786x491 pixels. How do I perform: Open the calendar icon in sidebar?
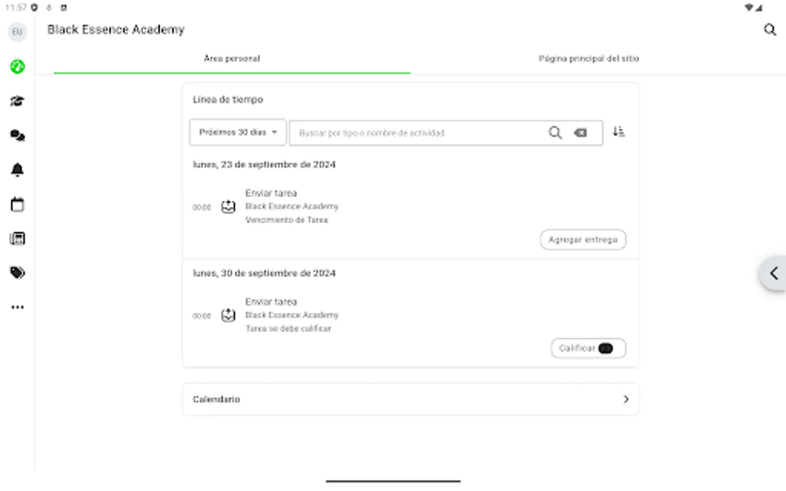(x=17, y=204)
